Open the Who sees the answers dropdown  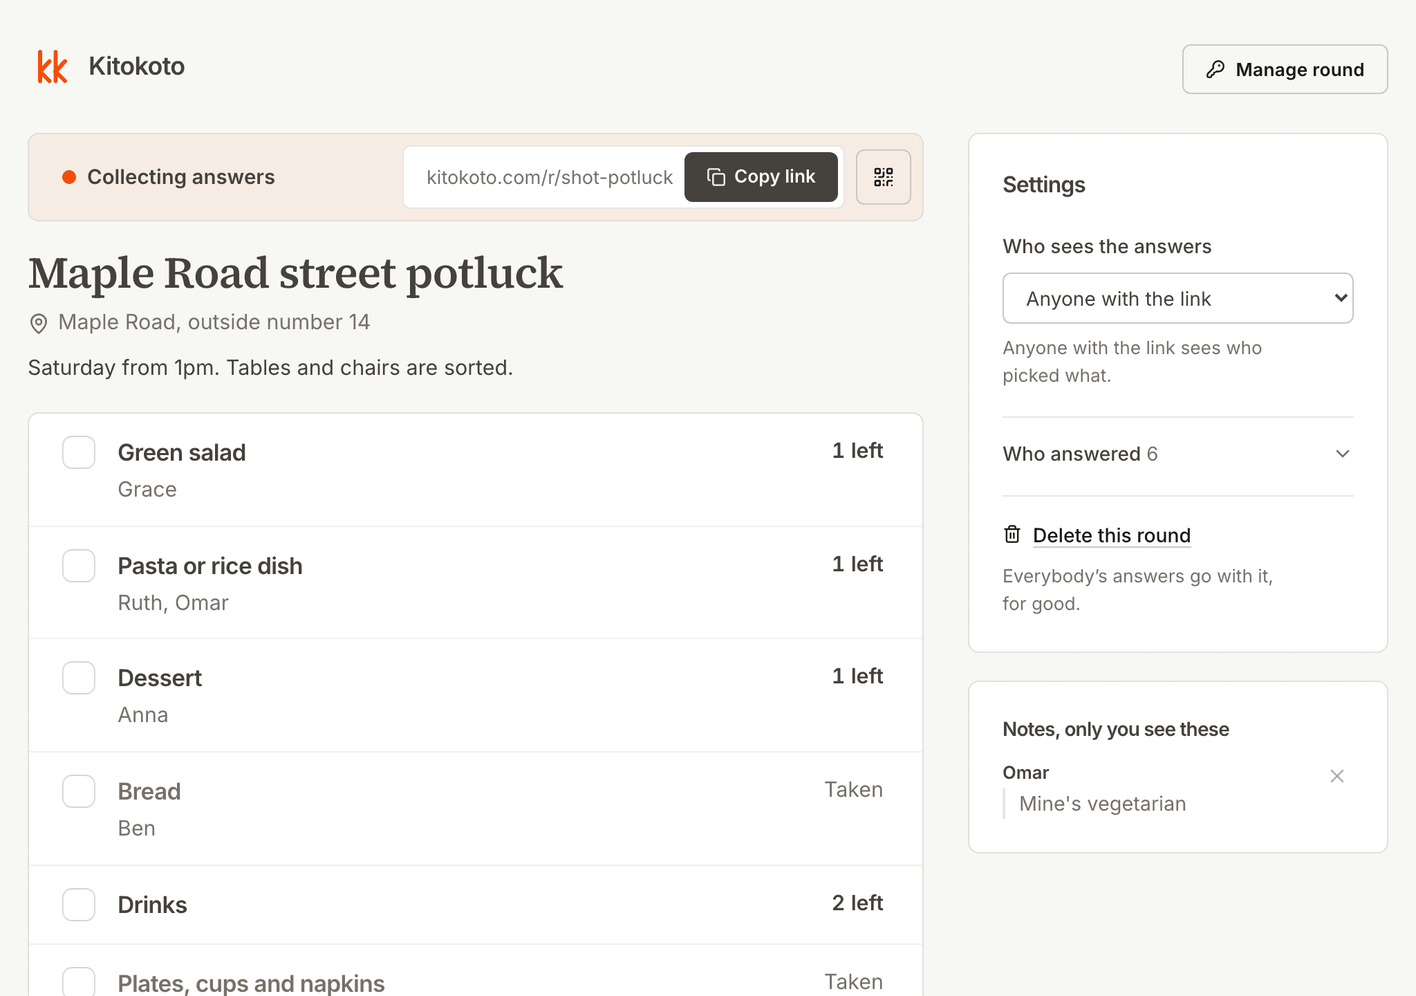(x=1177, y=298)
